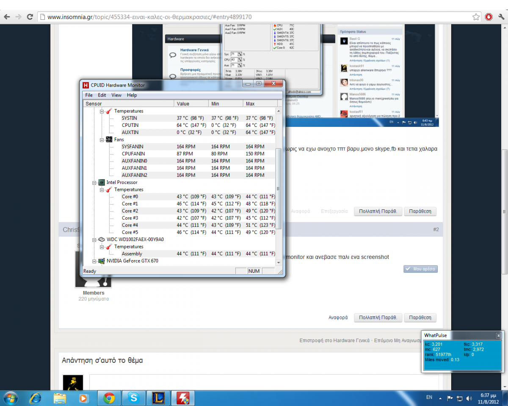Select the CPUTIN sensor row
The image size is (508, 406).
click(x=179, y=125)
